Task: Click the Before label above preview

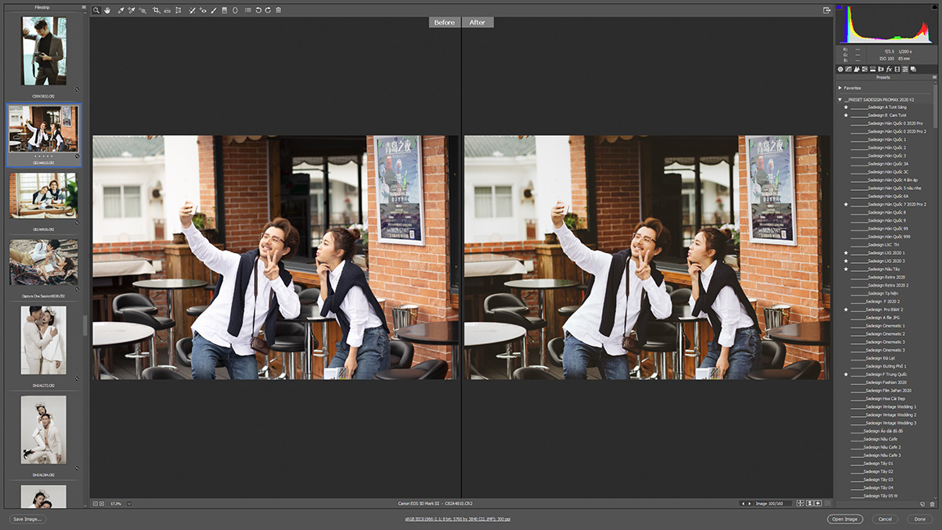Action: [445, 22]
